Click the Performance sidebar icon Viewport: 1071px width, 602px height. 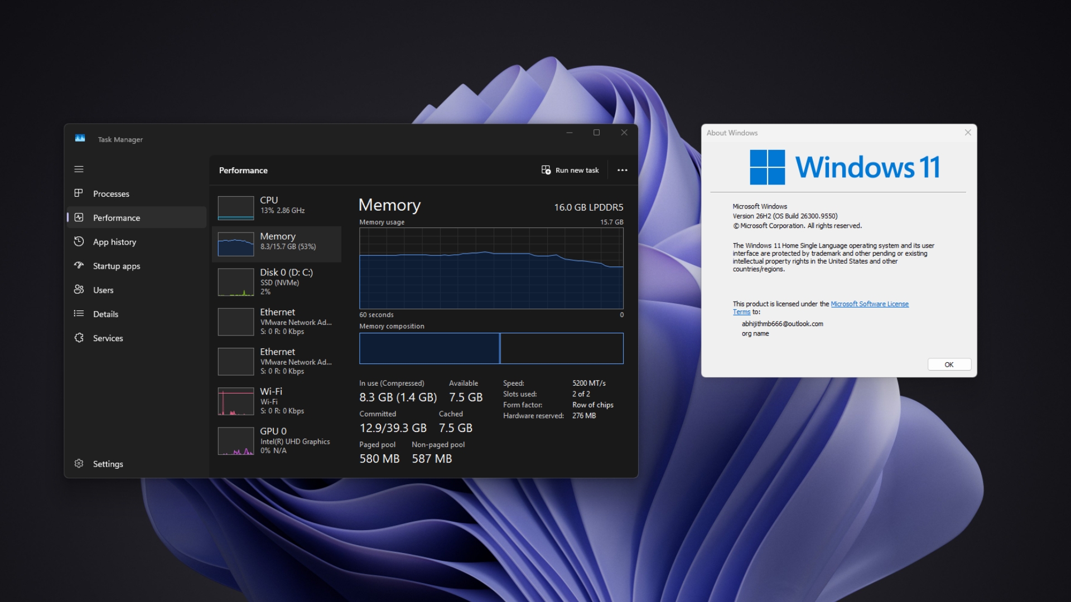tap(79, 217)
